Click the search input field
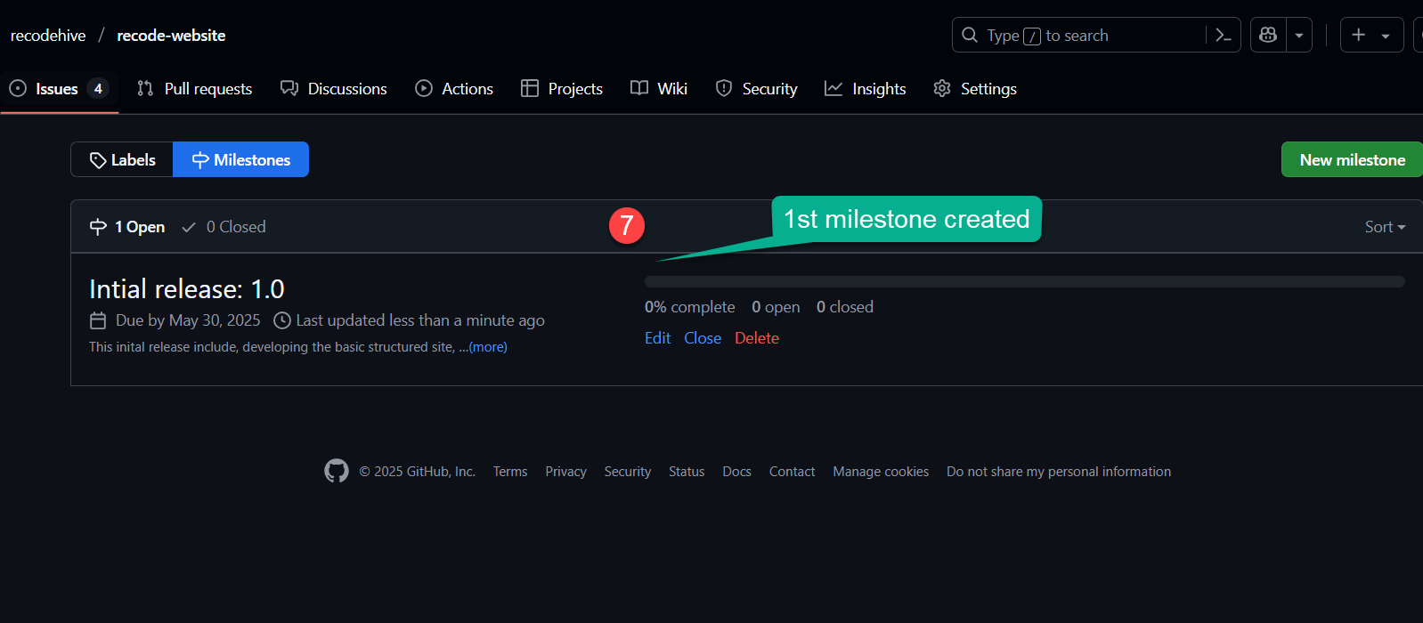Viewport: 1423px width, 623px height. click(x=1095, y=36)
